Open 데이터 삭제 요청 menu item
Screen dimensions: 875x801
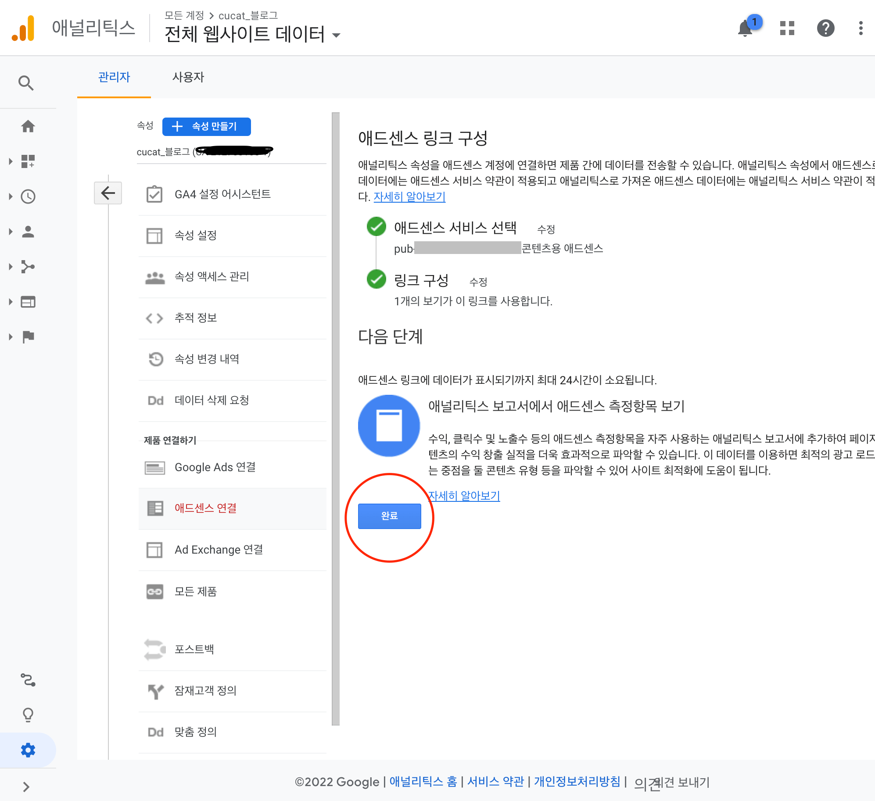click(x=232, y=400)
